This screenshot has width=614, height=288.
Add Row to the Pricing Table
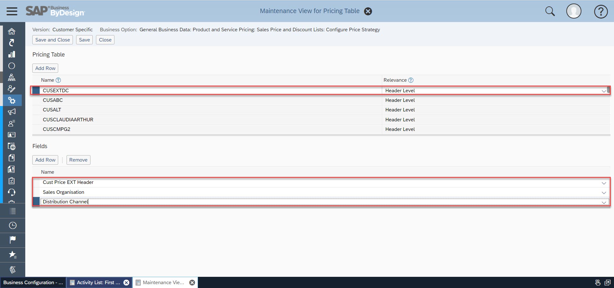click(x=45, y=68)
